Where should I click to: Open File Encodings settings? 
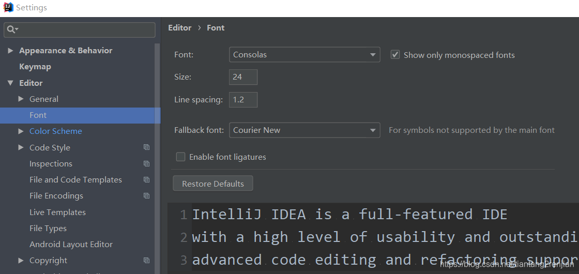56,196
